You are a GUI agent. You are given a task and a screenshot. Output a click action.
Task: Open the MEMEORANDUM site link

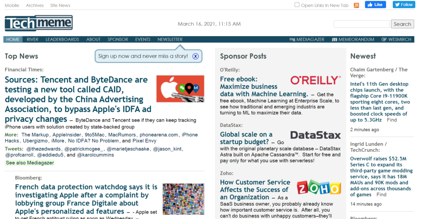(x=356, y=40)
